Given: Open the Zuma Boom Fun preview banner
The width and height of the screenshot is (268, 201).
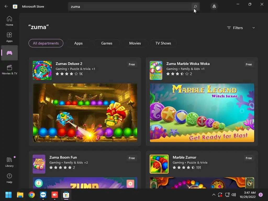Looking at the screenshot, I should 85,183.
